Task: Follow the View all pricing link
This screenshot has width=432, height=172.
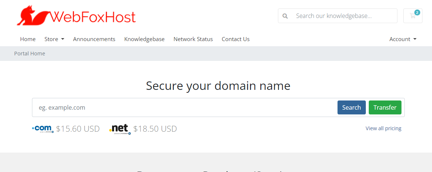Action: click(x=383, y=128)
